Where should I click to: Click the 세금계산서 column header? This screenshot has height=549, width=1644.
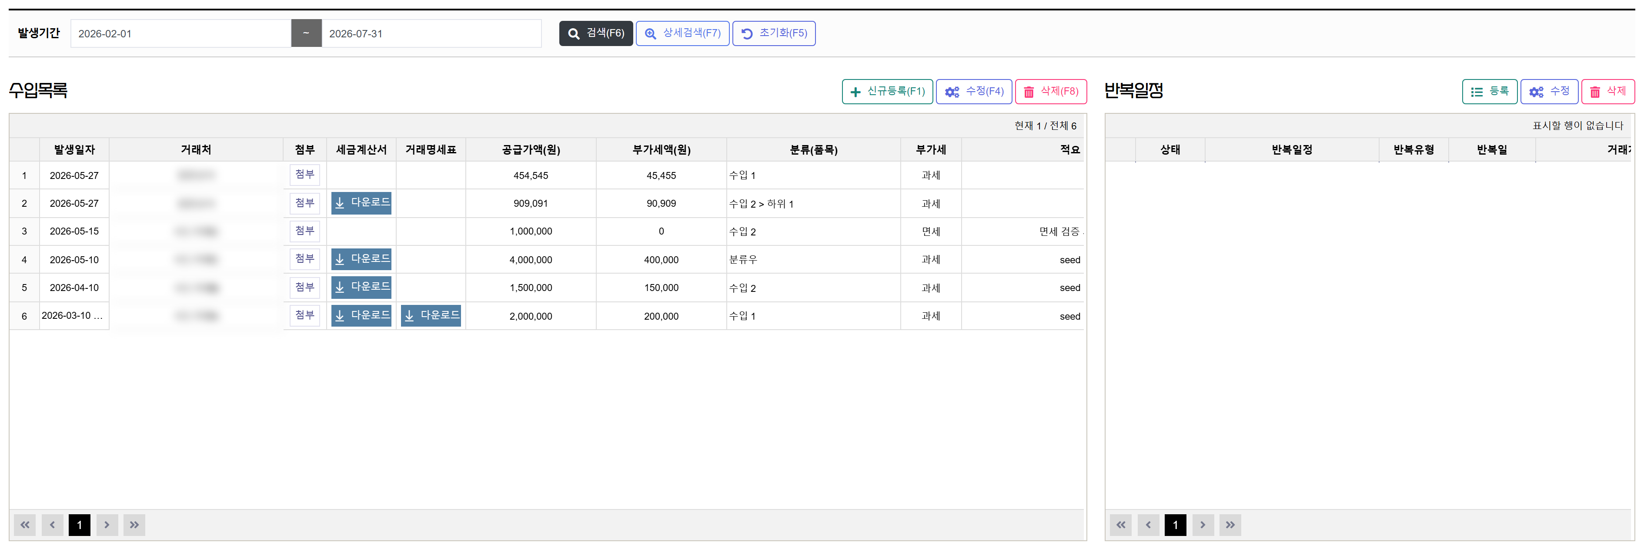pos(361,150)
